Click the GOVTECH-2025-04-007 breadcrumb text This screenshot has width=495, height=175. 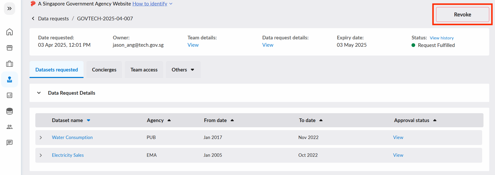(x=105, y=19)
